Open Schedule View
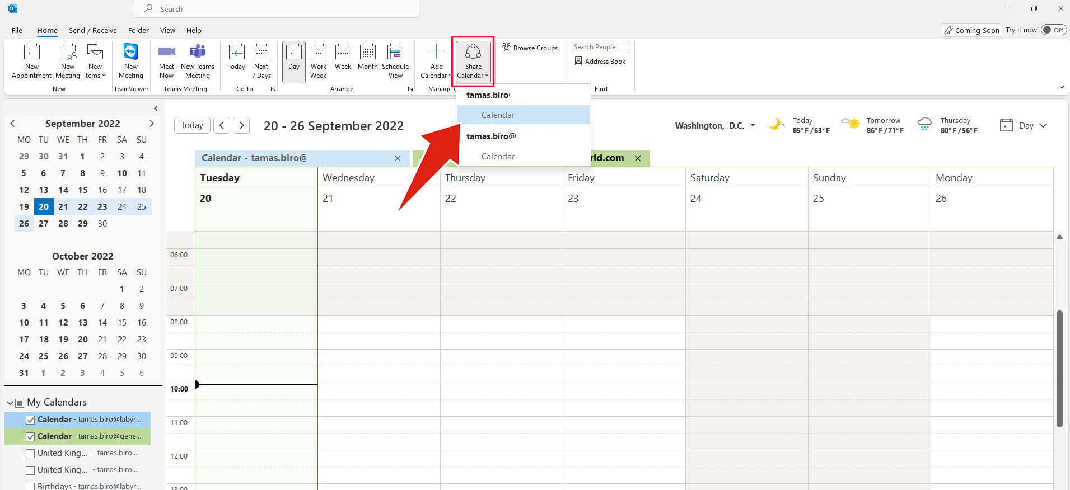The height and width of the screenshot is (490, 1070). (x=395, y=62)
